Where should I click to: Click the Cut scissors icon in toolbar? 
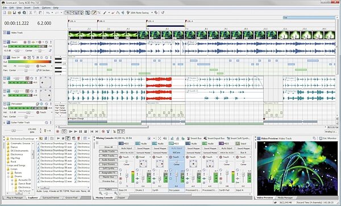(x=31, y=13)
